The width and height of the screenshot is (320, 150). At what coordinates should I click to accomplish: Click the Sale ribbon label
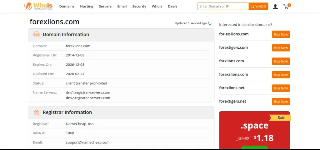[x=281, y=118]
